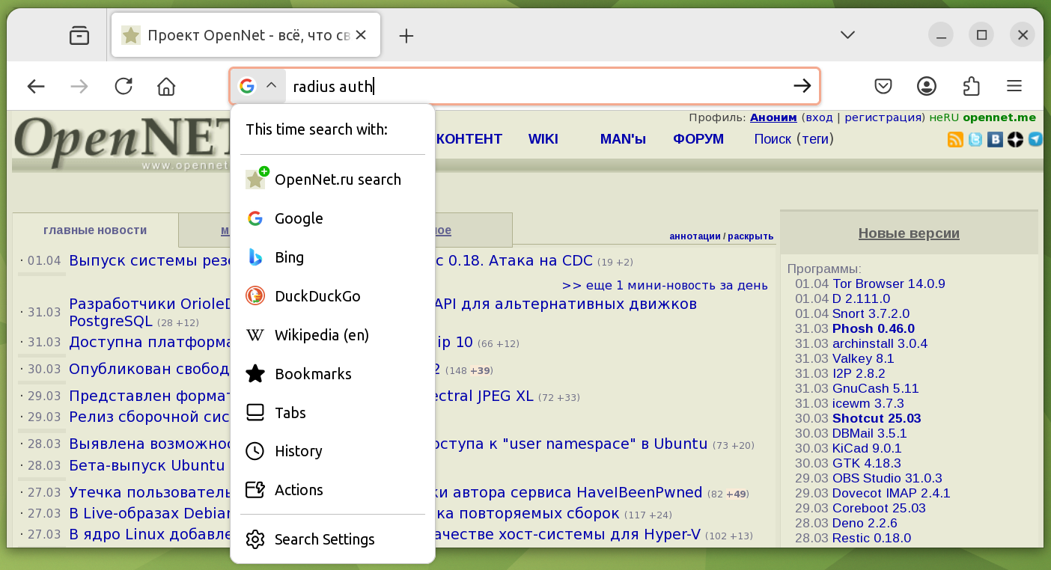Open the list all tabs dropdown
This screenshot has height=570, width=1051.
(x=847, y=35)
